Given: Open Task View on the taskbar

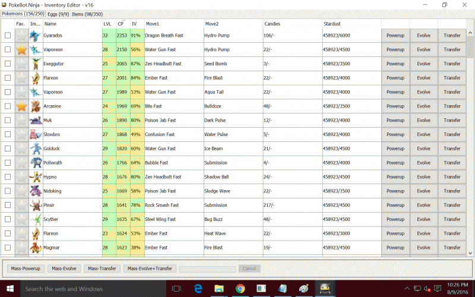Looking at the screenshot, I should [176, 289].
